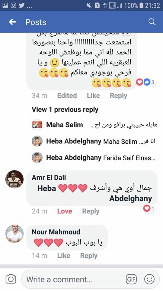Expand Maha Selim's truncated reply
163x291 pixels.
pos(94,125)
